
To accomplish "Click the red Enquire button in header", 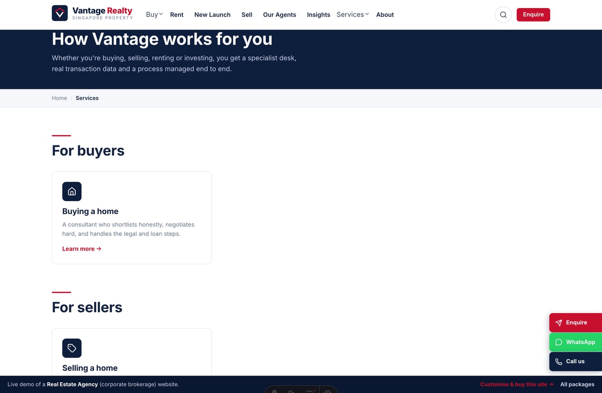I will [x=533, y=15].
